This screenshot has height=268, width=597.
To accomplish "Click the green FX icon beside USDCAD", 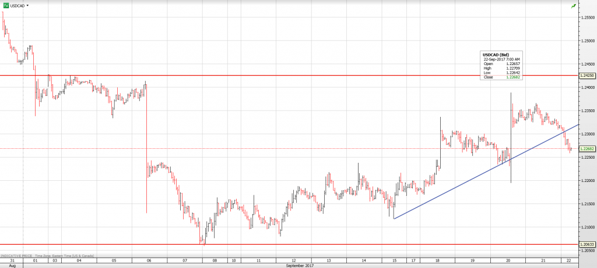I will coord(6,5).
